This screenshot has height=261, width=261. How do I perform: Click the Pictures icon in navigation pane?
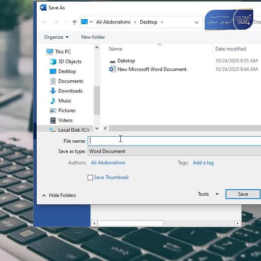[x=53, y=111]
